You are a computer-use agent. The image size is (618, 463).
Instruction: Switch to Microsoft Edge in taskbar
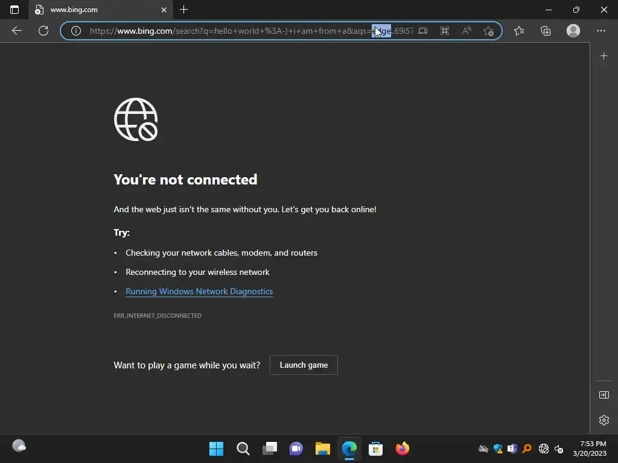[349, 449]
